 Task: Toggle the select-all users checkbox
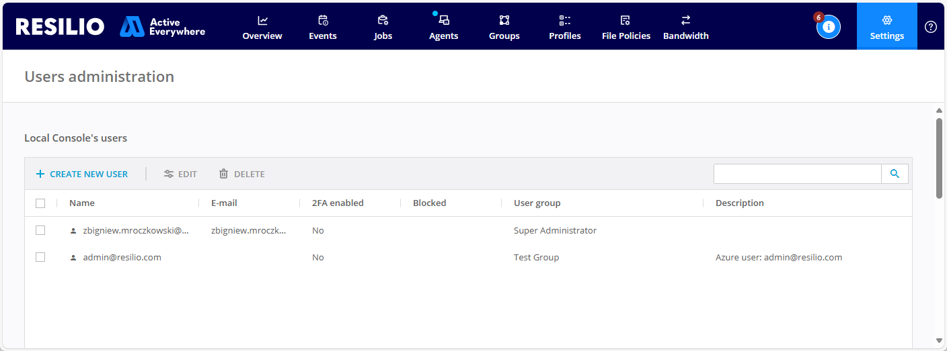[40, 203]
